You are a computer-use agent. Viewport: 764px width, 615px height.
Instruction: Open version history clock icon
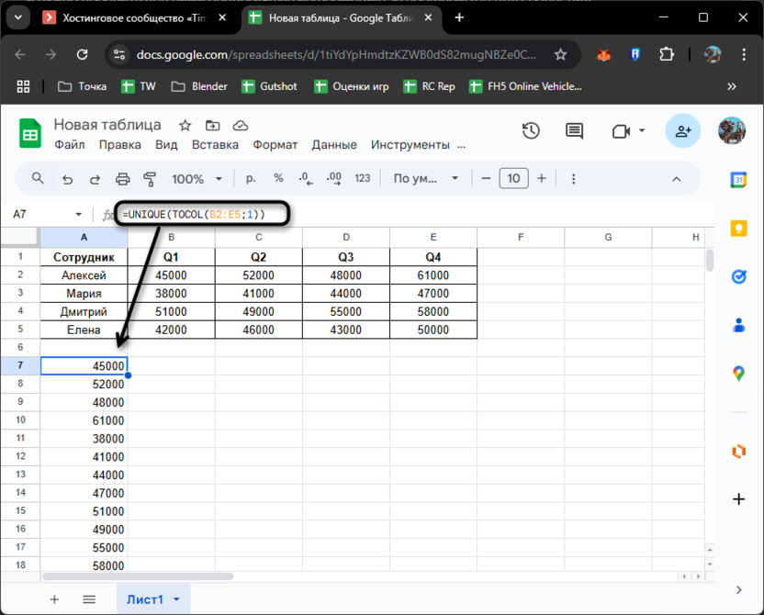pos(531,131)
